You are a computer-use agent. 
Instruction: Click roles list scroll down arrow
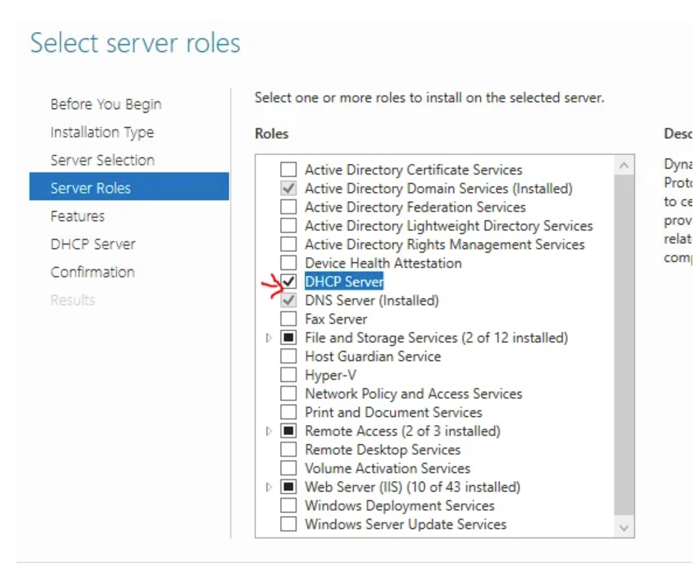pyautogui.click(x=624, y=528)
